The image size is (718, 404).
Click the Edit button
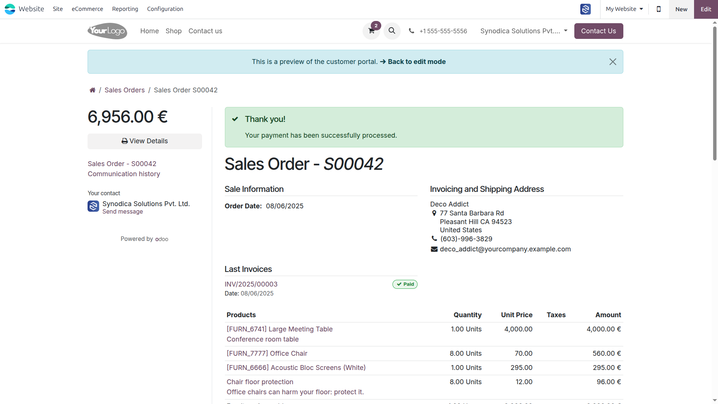click(x=706, y=9)
